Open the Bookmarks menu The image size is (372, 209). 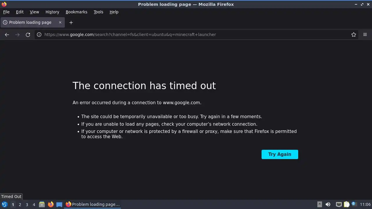pyautogui.click(x=76, y=12)
